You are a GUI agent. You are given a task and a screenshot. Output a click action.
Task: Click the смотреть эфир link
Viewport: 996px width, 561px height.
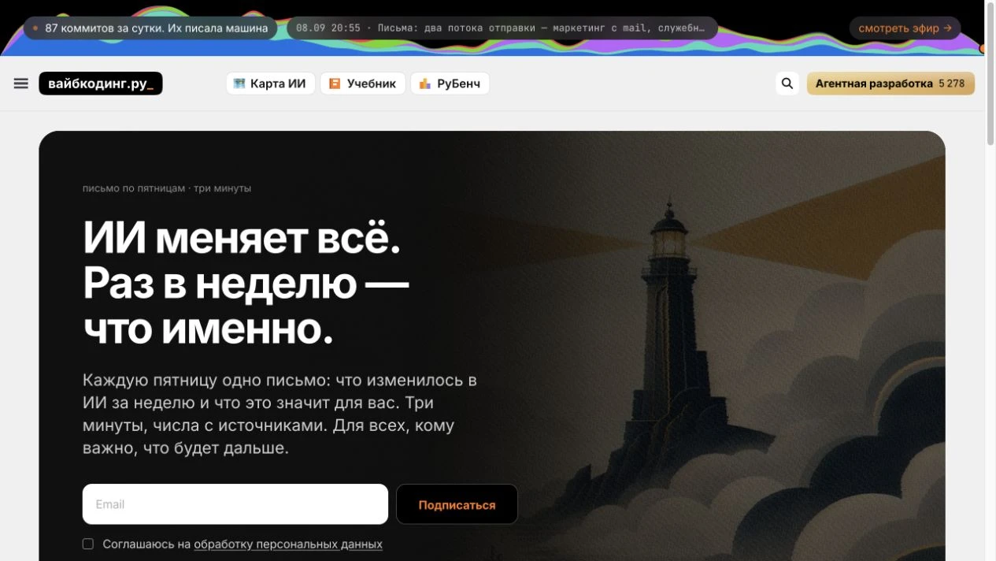[x=905, y=28]
